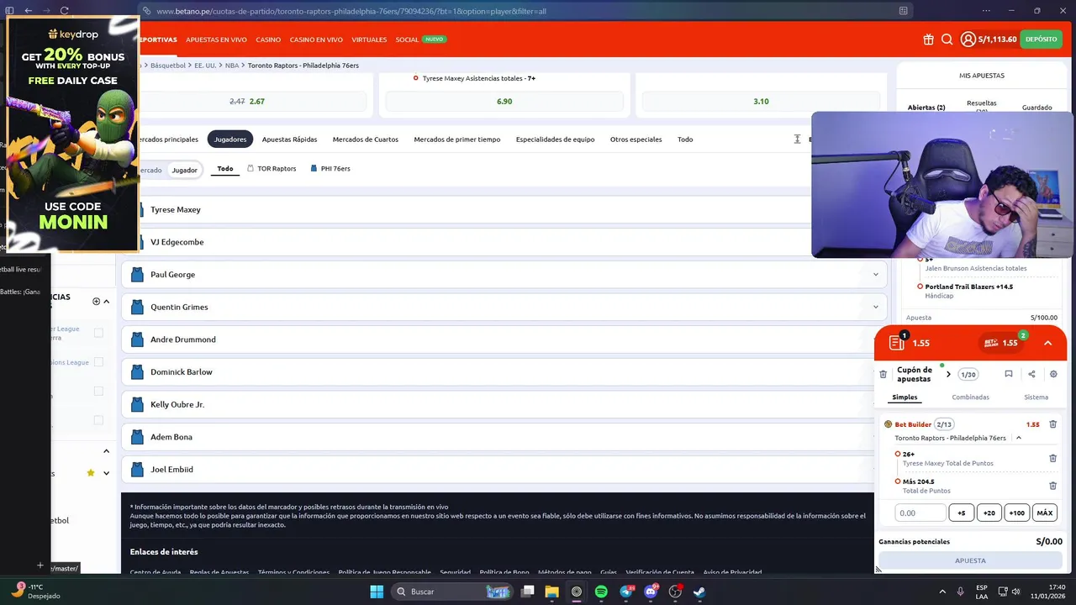The image size is (1076, 605).
Task: Place the bet with the APUESTA button
Action: (x=970, y=560)
